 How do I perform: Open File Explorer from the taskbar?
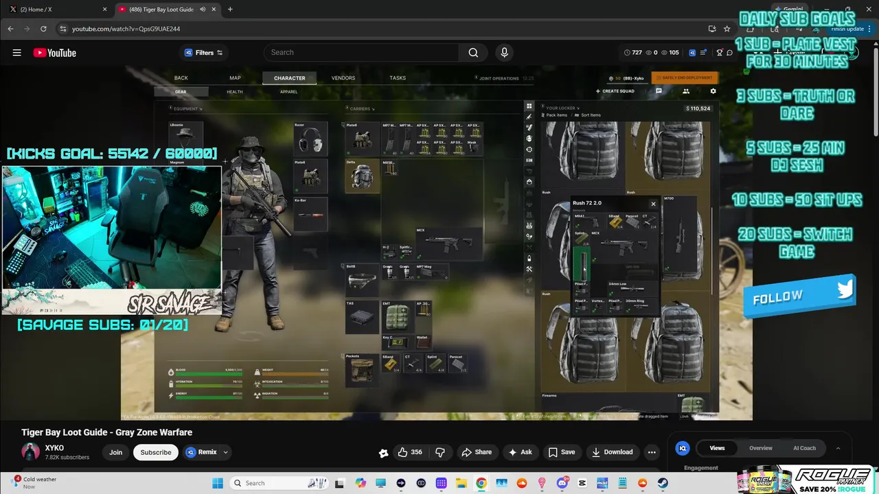pyautogui.click(x=461, y=483)
